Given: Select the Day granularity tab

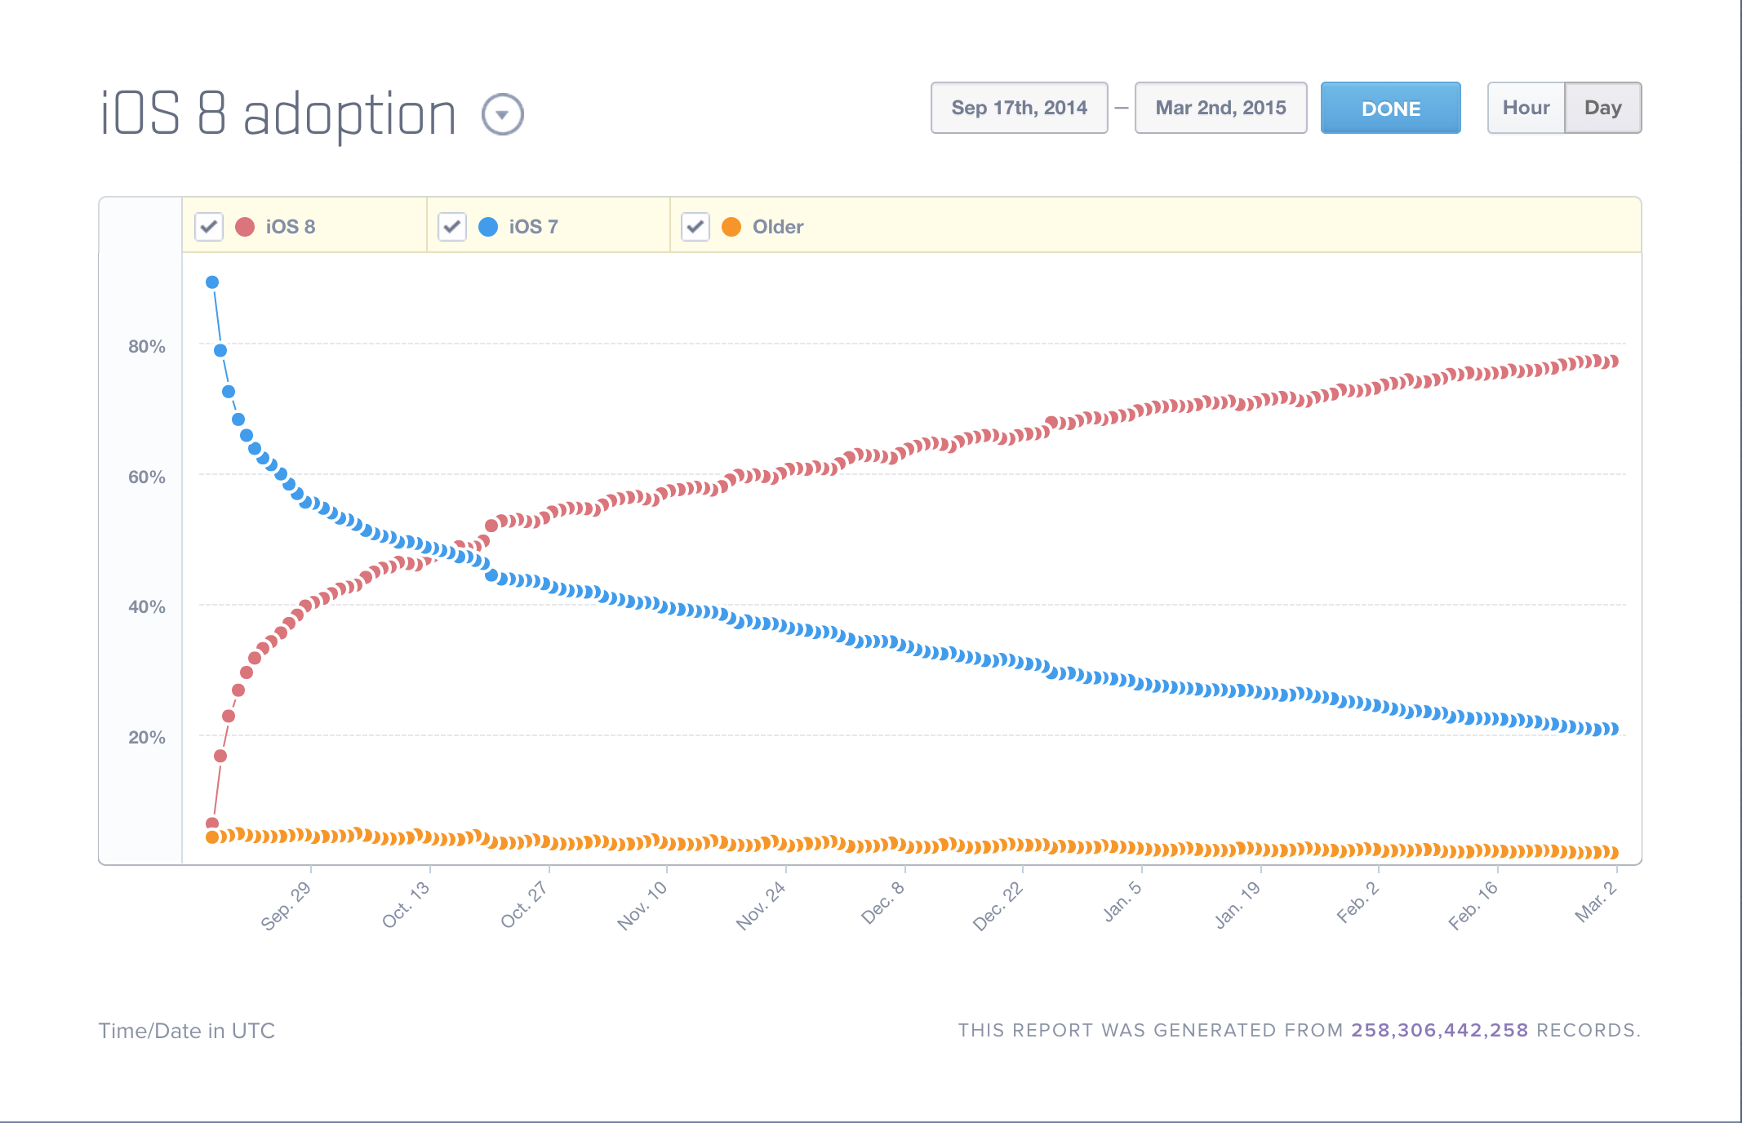Looking at the screenshot, I should tap(1602, 108).
